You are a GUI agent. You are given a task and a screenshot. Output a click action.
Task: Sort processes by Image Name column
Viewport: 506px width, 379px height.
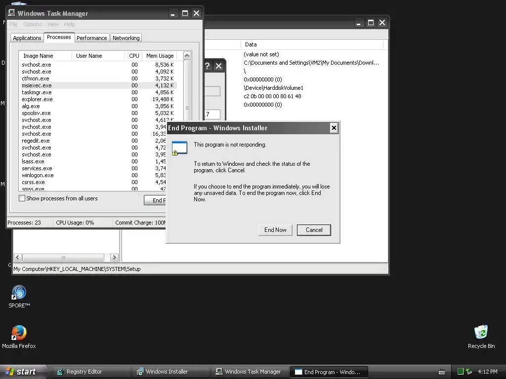[x=45, y=56]
